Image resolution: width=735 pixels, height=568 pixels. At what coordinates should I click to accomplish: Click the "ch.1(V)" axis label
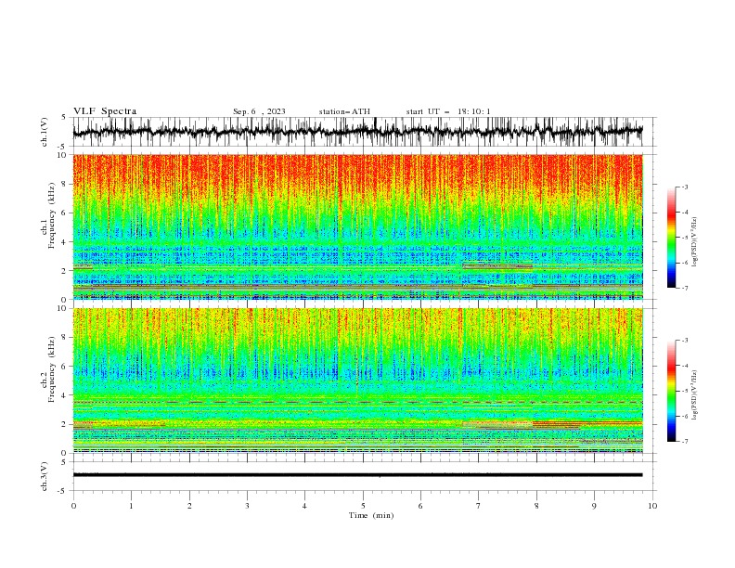45,132
